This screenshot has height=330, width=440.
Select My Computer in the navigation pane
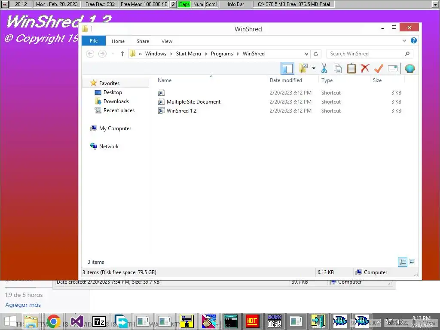coord(115,128)
